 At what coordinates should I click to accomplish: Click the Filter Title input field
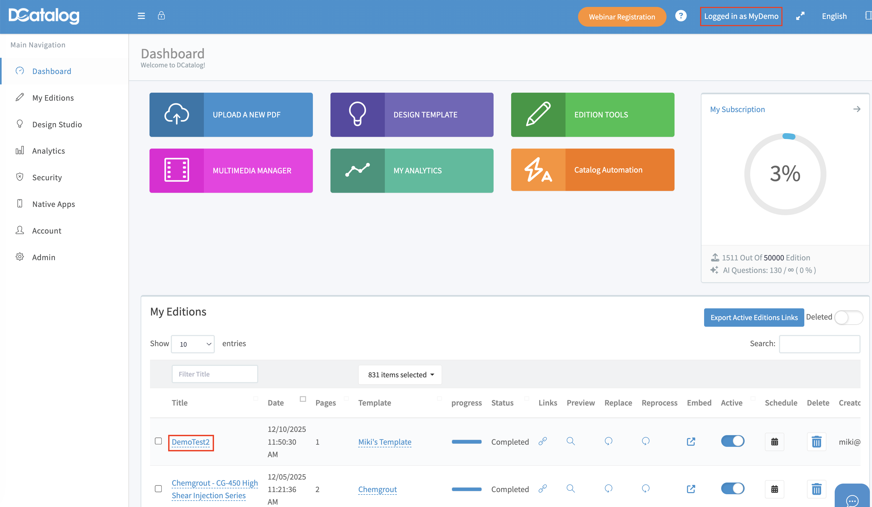pos(215,374)
